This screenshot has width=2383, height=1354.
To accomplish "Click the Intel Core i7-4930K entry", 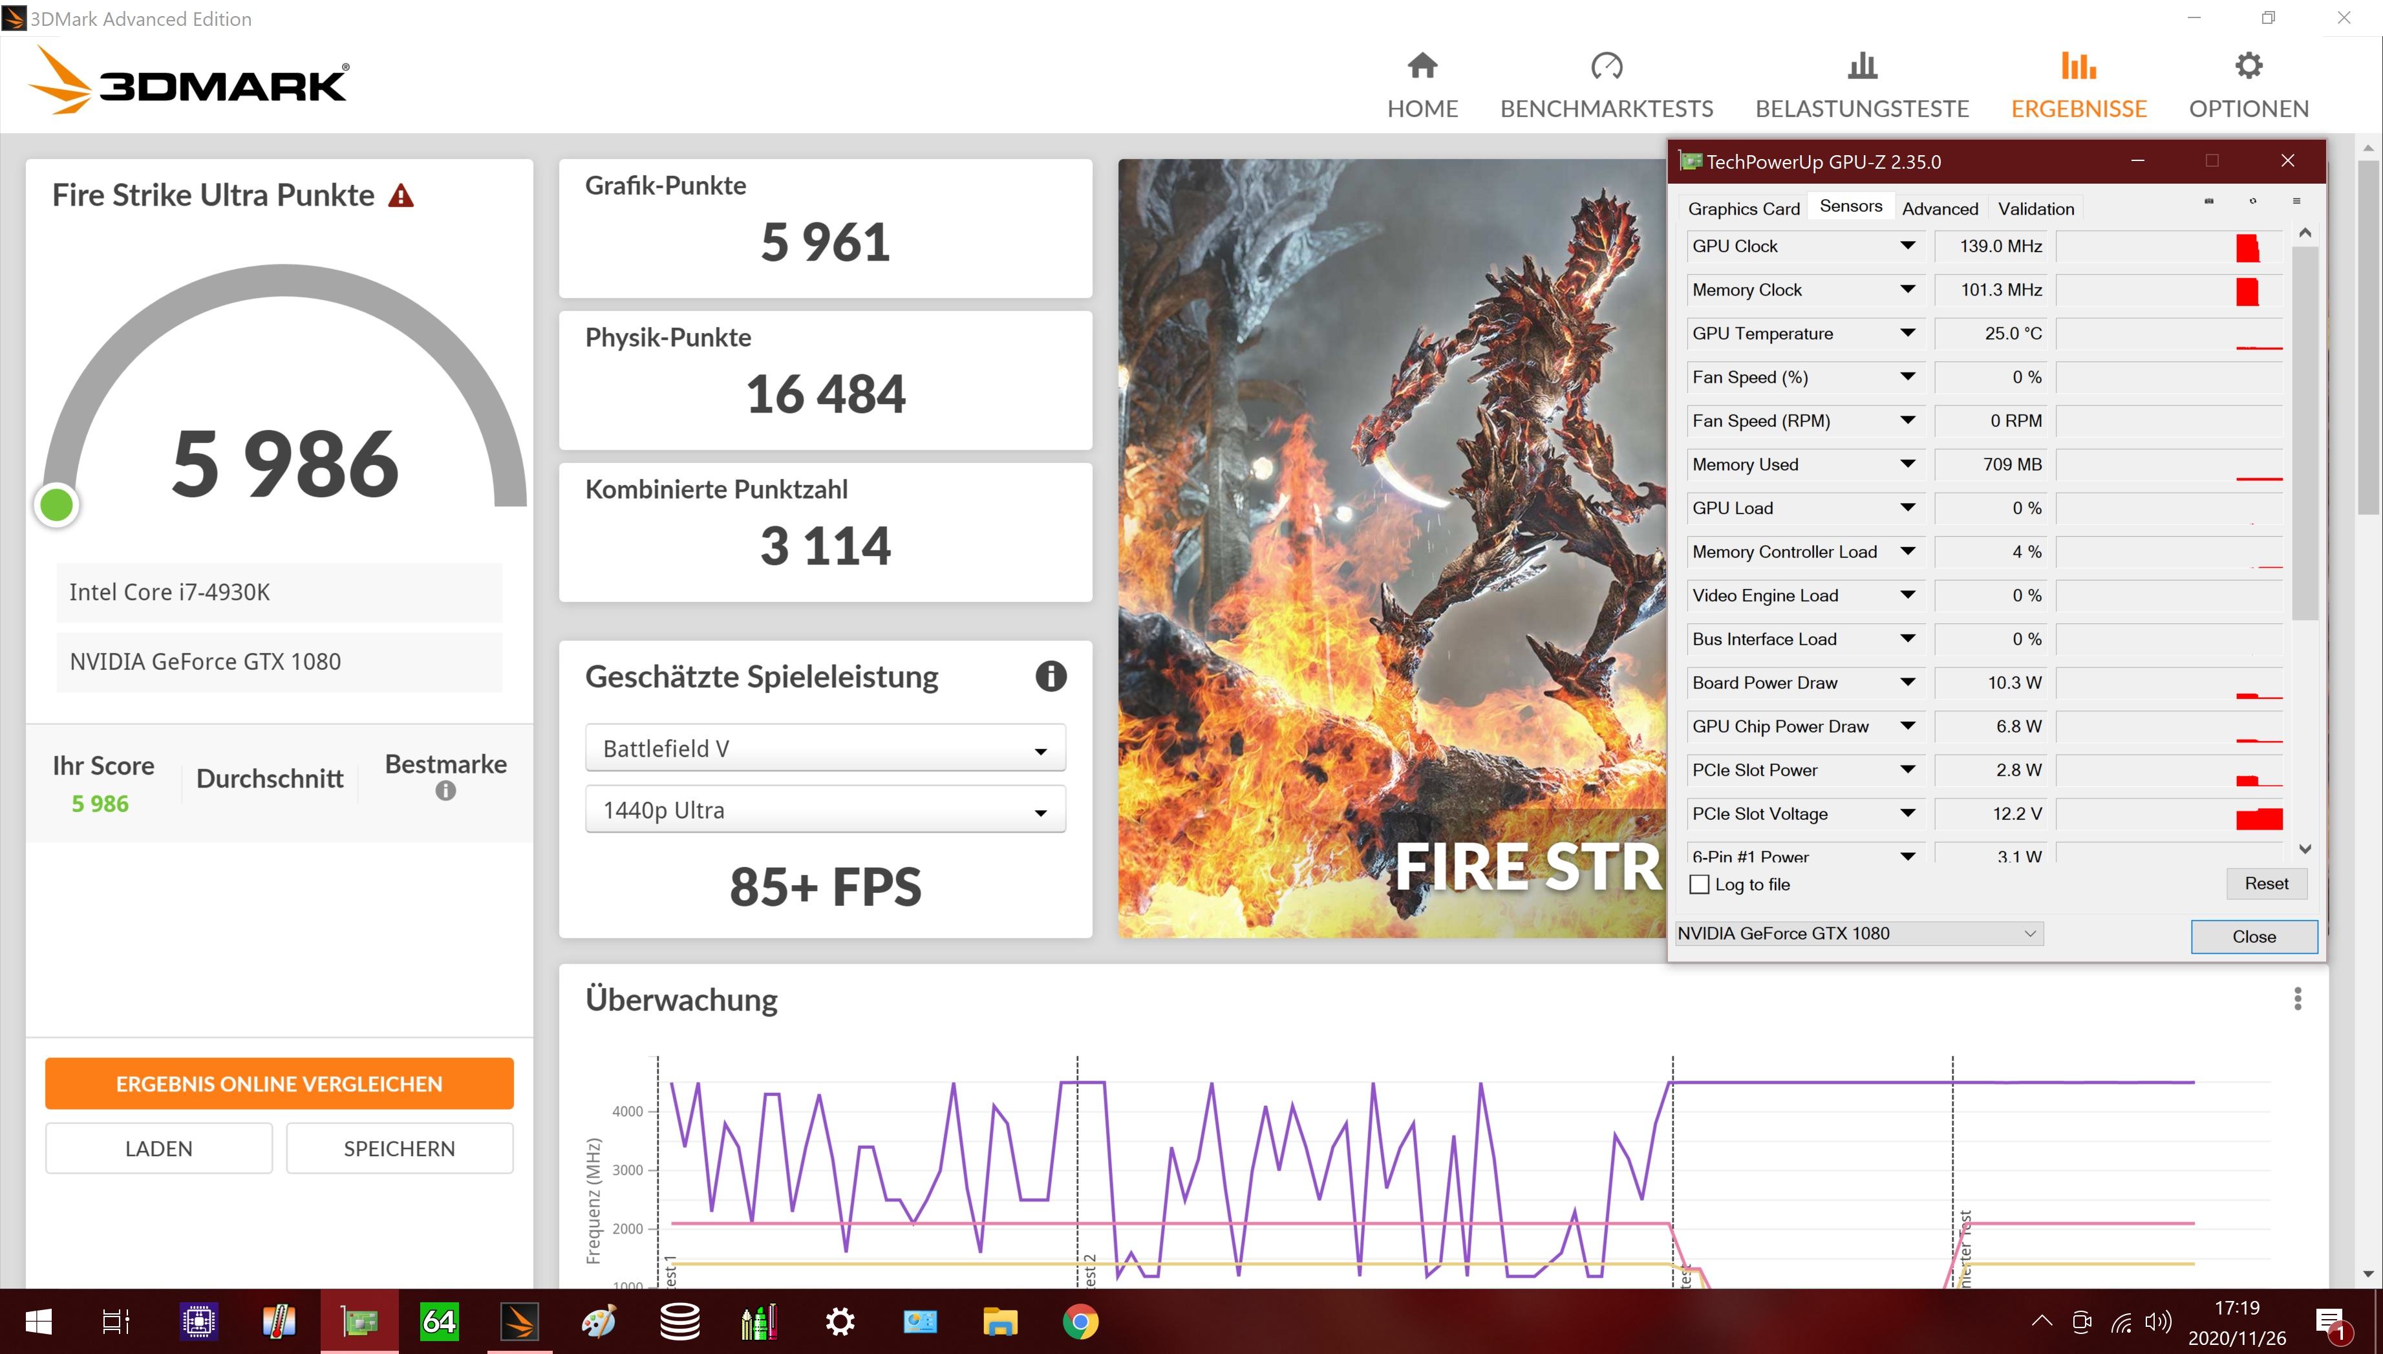I will pos(279,592).
